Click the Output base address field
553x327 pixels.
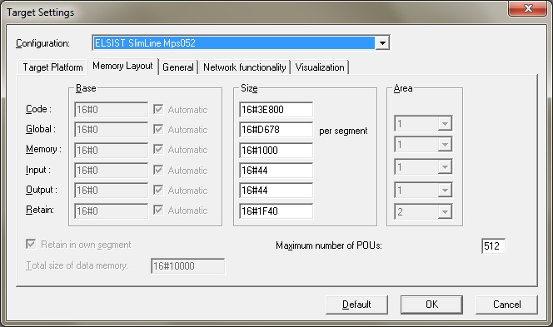[111, 191]
